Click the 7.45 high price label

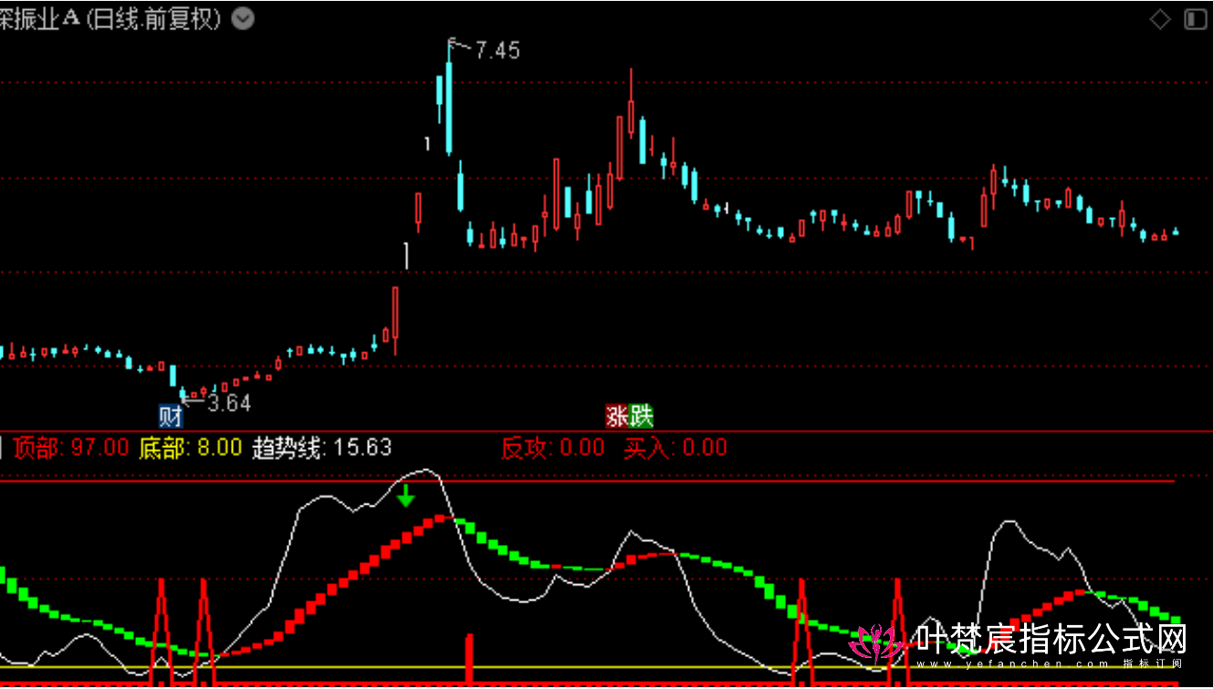(497, 51)
